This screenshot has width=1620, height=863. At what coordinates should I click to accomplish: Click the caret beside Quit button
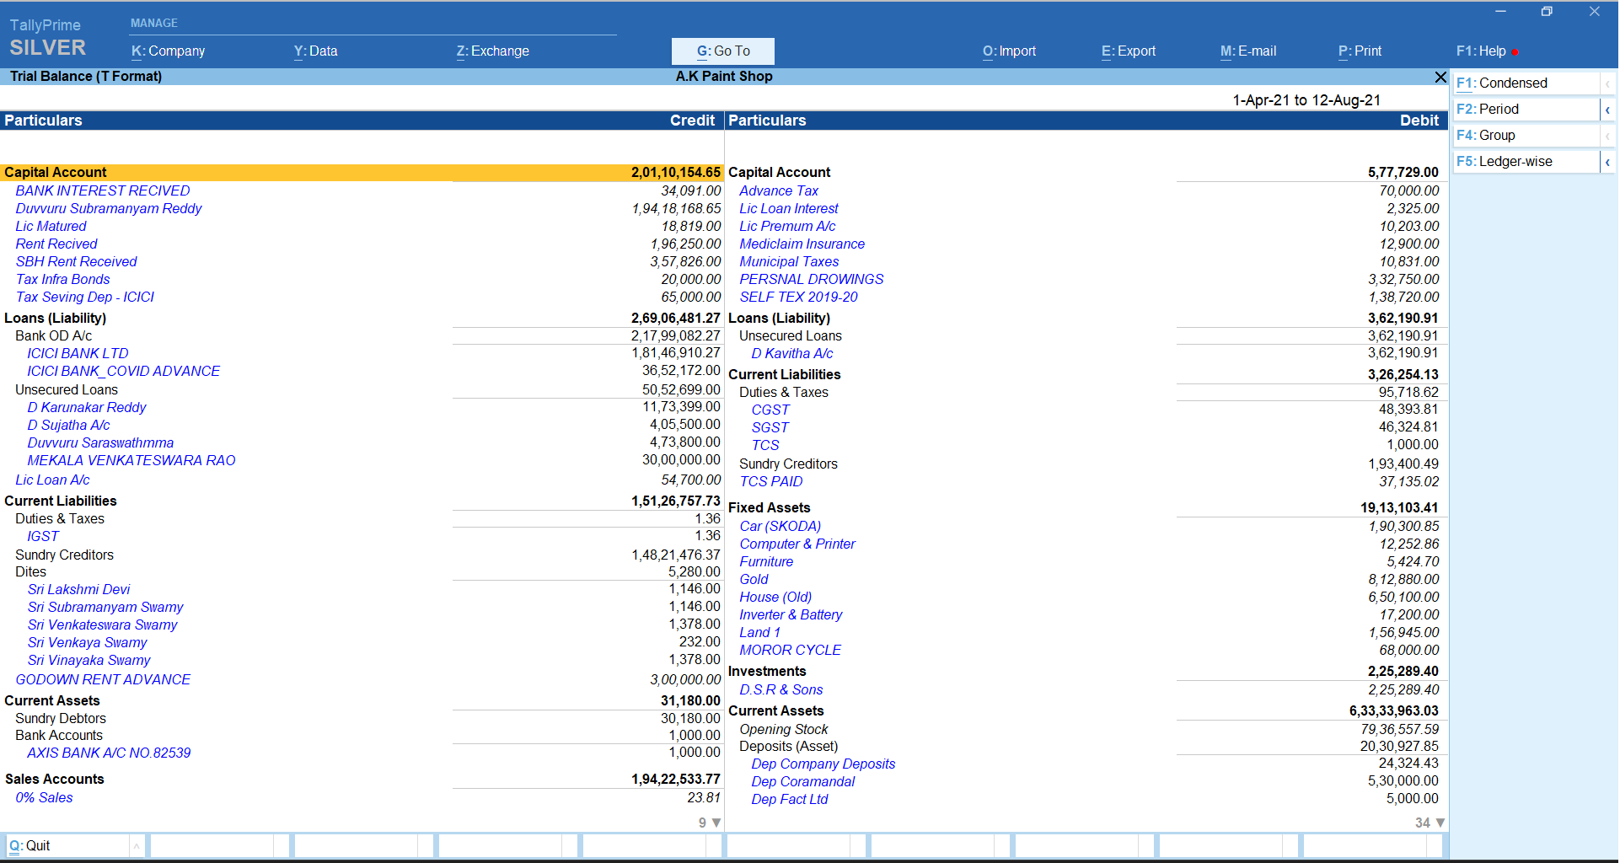click(x=136, y=846)
